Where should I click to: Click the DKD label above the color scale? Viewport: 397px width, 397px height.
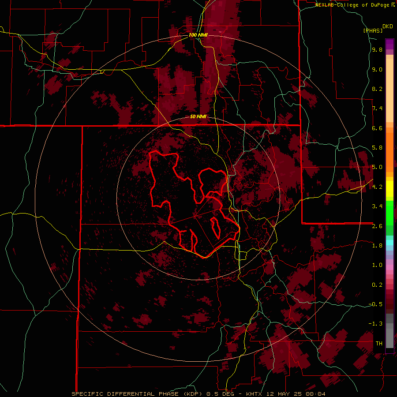tap(388, 26)
